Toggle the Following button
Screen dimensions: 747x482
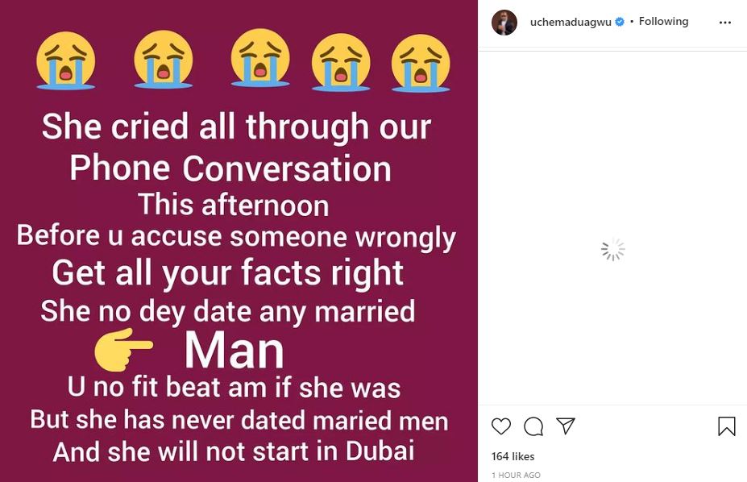pyautogui.click(x=663, y=22)
